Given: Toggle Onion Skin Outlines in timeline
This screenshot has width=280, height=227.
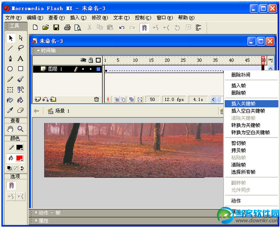Looking at the screenshot, I should (123, 100).
